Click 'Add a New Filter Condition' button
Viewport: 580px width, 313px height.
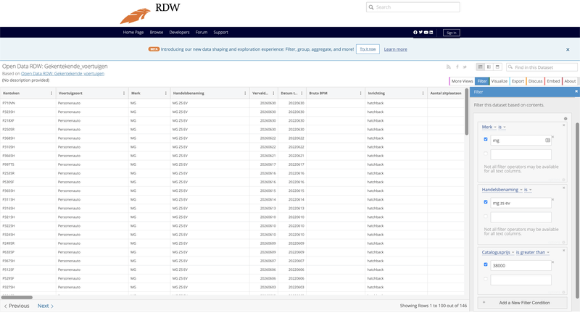coord(522,303)
